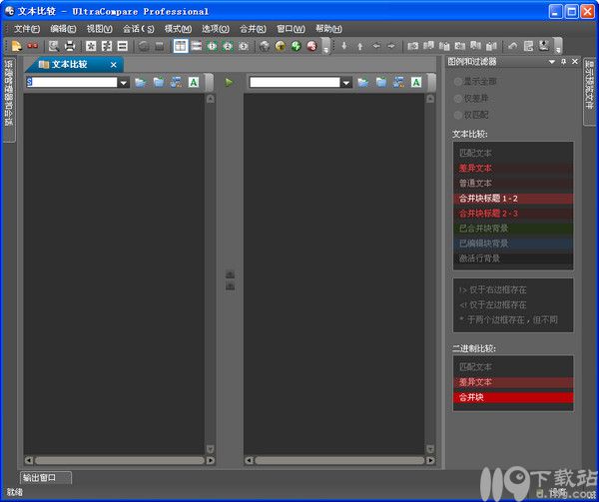Click the left arrow toolbar icon
599x502 pixels.
coord(376,46)
